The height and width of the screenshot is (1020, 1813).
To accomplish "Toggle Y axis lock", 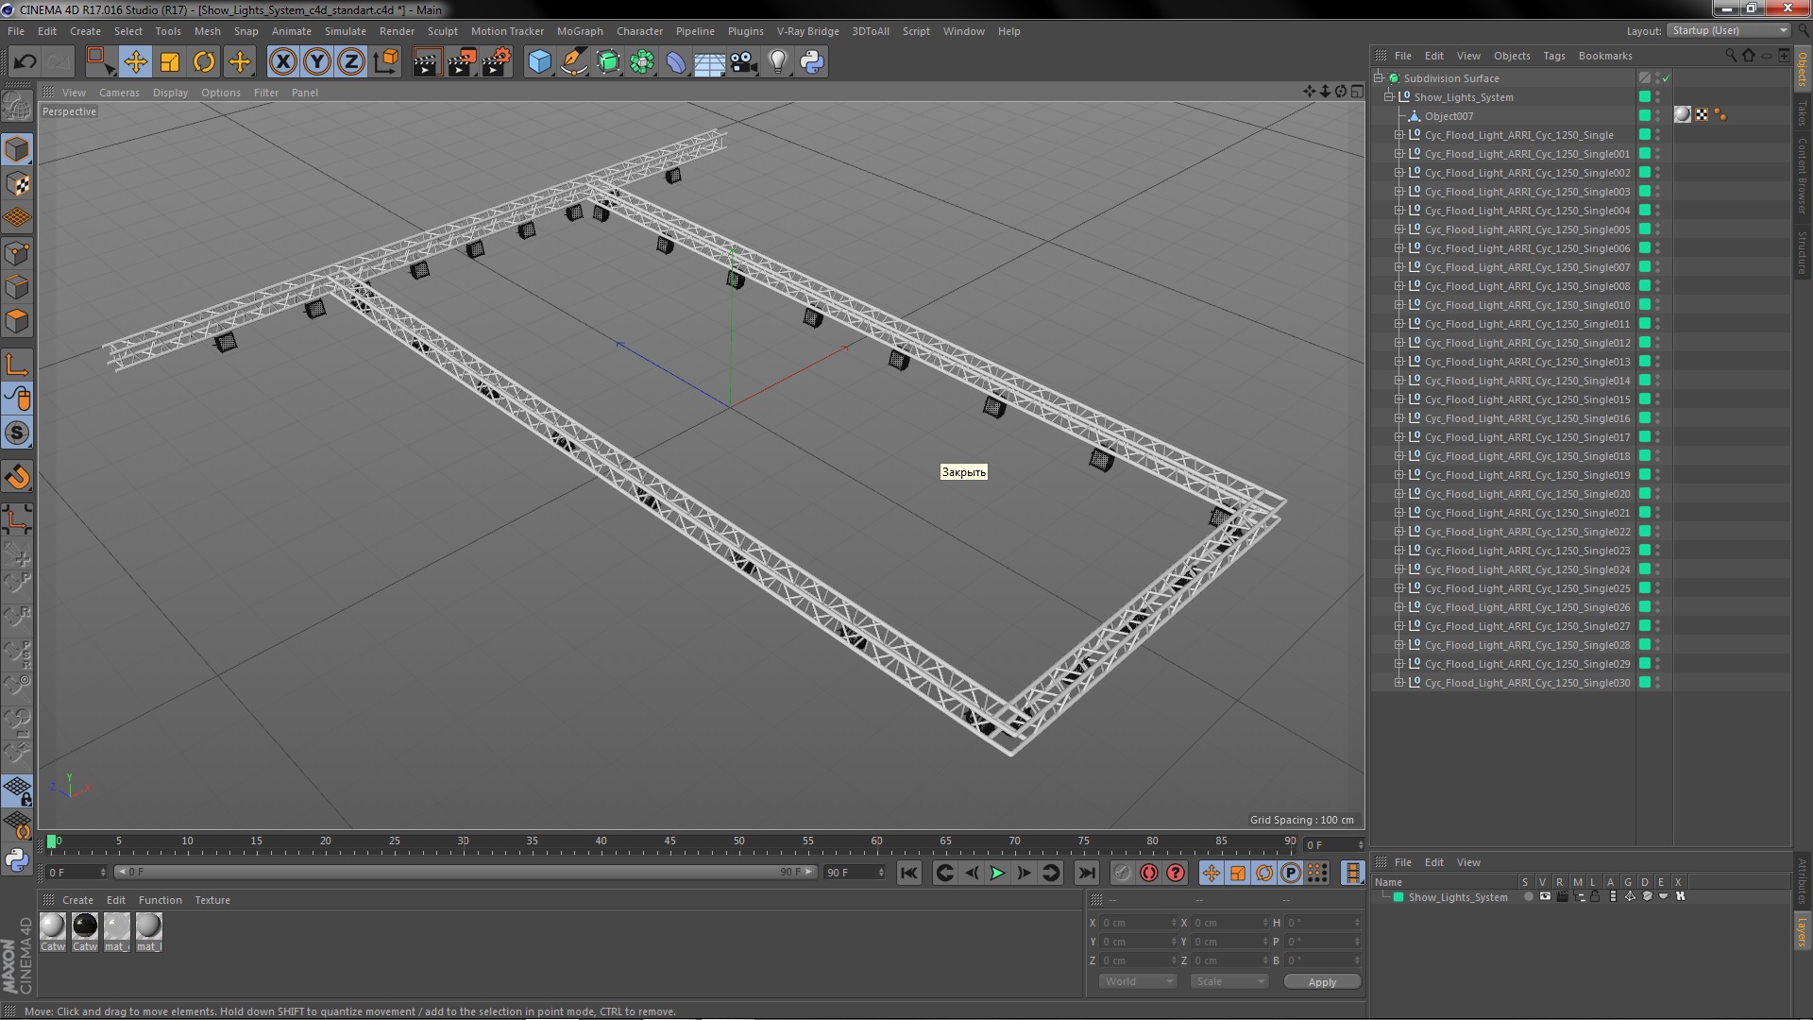I will pyautogui.click(x=317, y=62).
